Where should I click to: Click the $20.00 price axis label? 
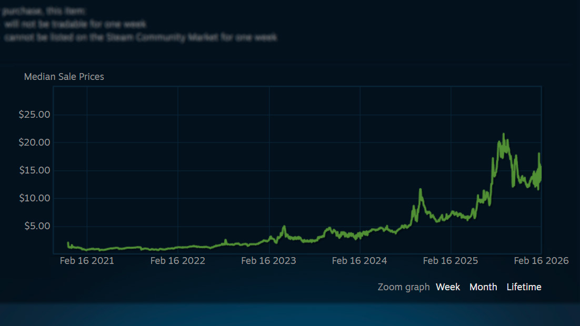(34, 142)
